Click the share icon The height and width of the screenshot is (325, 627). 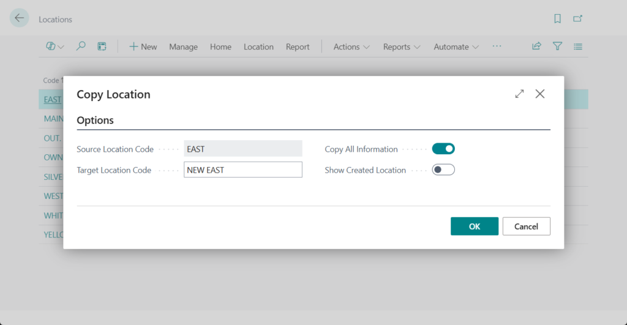pyautogui.click(x=536, y=47)
